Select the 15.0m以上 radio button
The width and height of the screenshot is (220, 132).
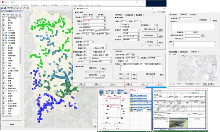tap(121, 24)
